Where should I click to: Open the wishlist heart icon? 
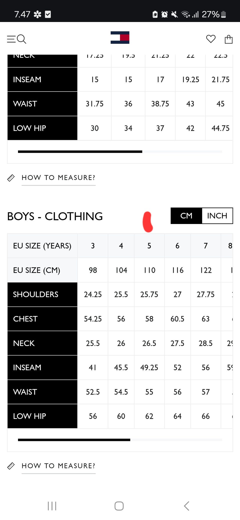[x=211, y=39]
